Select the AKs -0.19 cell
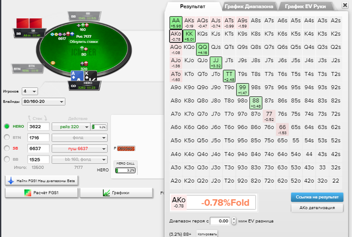The width and height of the screenshot is (352, 237). click(x=189, y=23)
